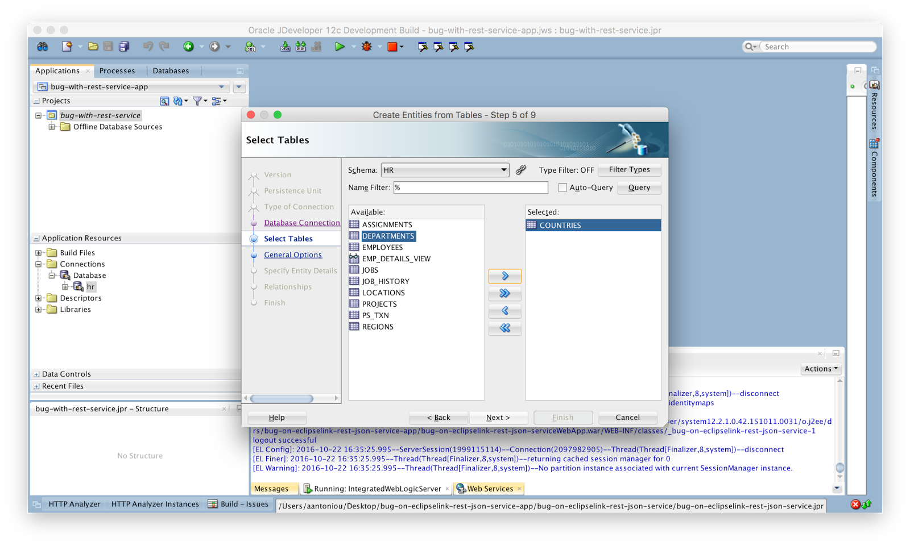
Task: Click the Redo arrow toolbar icon
Action: (164, 47)
